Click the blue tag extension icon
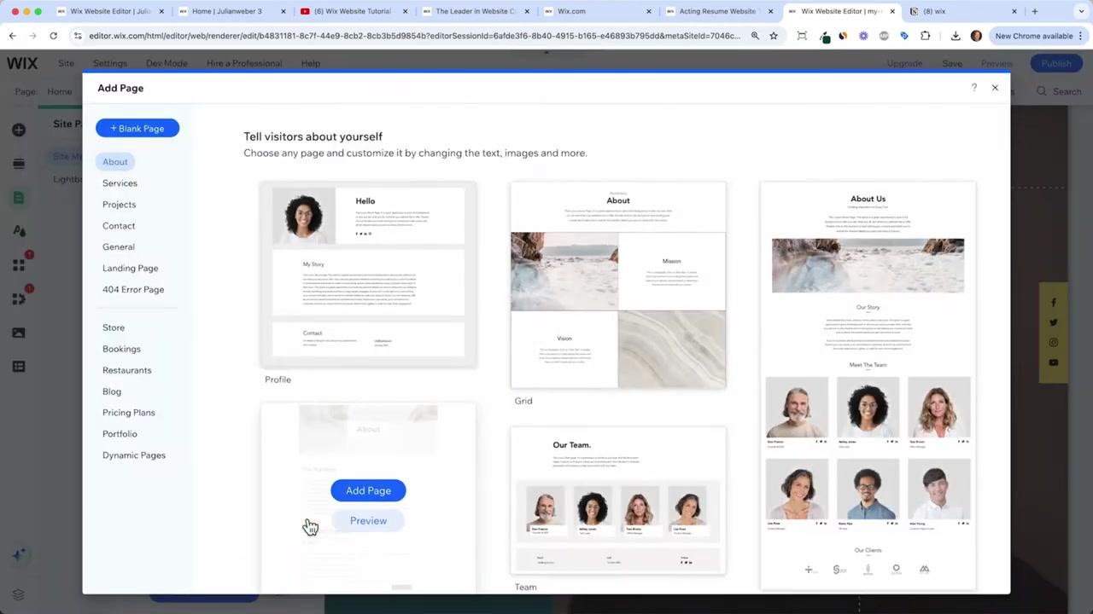Image resolution: width=1093 pixels, height=614 pixels. (904, 36)
